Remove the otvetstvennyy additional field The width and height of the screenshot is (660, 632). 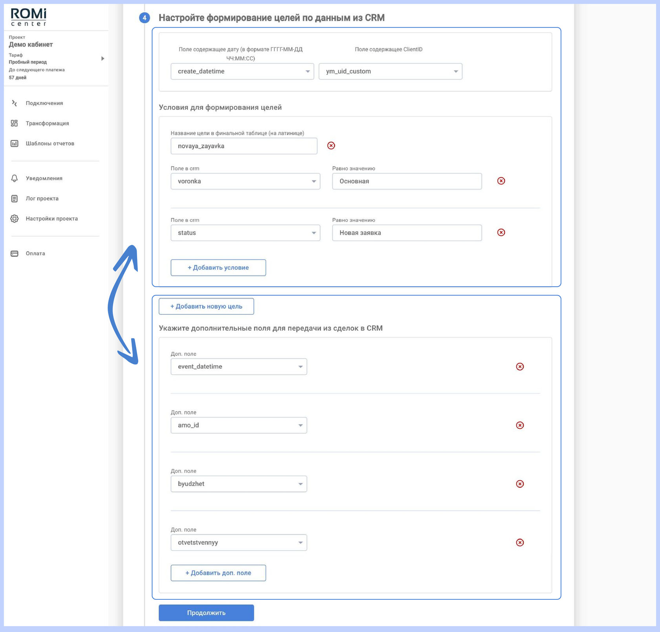pyautogui.click(x=520, y=542)
